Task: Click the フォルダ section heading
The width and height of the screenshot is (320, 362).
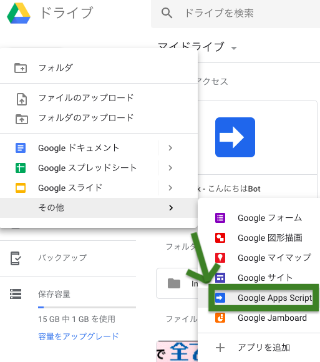Action: (182, 247)
